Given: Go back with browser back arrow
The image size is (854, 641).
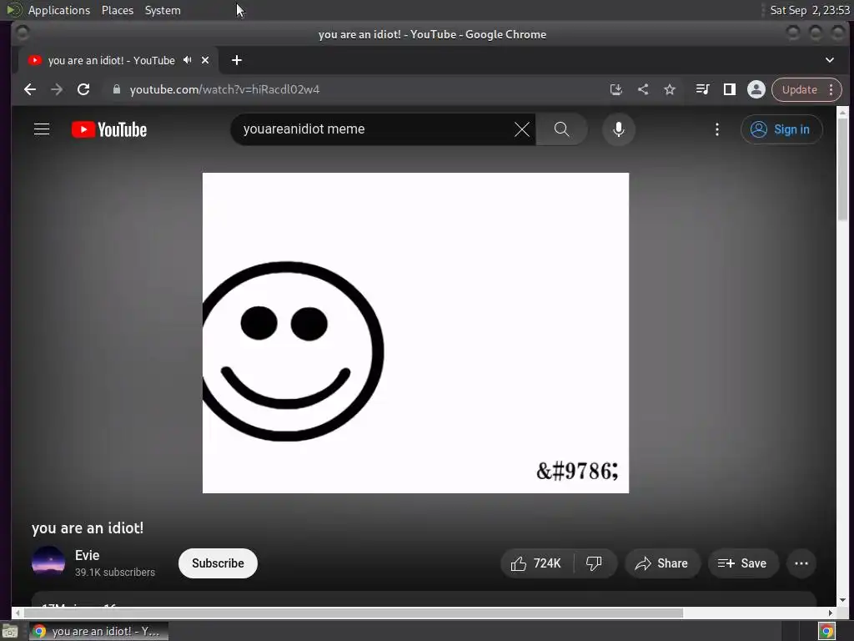Looking at the screenshot, I should 30,89.
